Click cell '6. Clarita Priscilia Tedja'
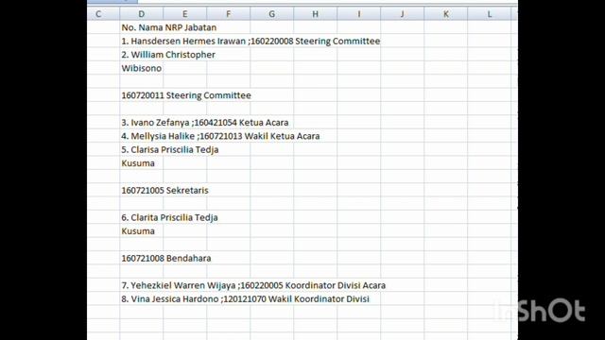The image size is (605, 340). point(169,217)
